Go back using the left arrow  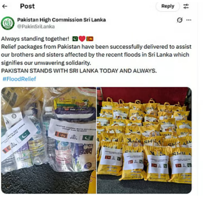[x=5, y=6]
